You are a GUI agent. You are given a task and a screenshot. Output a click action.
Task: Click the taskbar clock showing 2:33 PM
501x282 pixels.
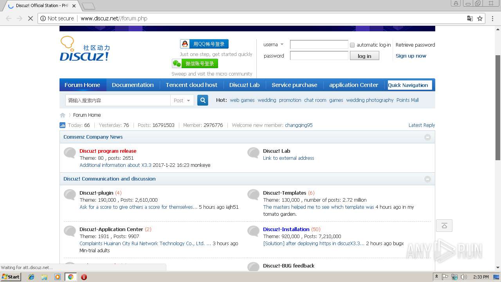pos(481,277)
